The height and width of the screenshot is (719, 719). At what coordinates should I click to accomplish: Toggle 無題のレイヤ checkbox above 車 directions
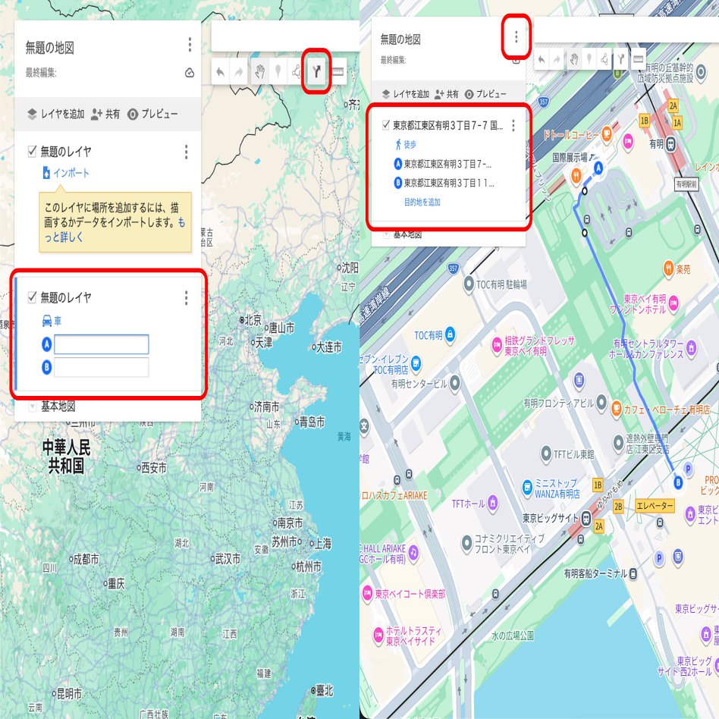click(32, 297)
